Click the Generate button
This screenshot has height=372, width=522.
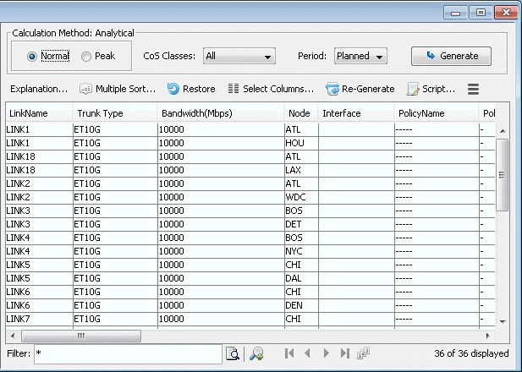(x=451, y=57)
